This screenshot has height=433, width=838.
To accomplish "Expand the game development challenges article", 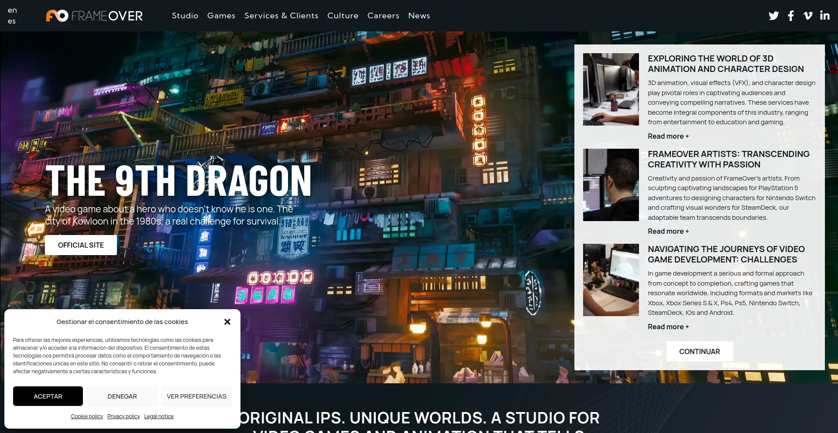I will coord(668,327).
